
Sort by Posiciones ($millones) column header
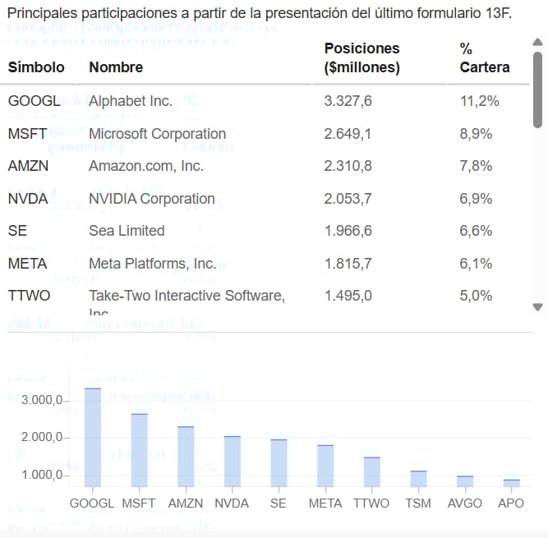click(x=361, y=58)
